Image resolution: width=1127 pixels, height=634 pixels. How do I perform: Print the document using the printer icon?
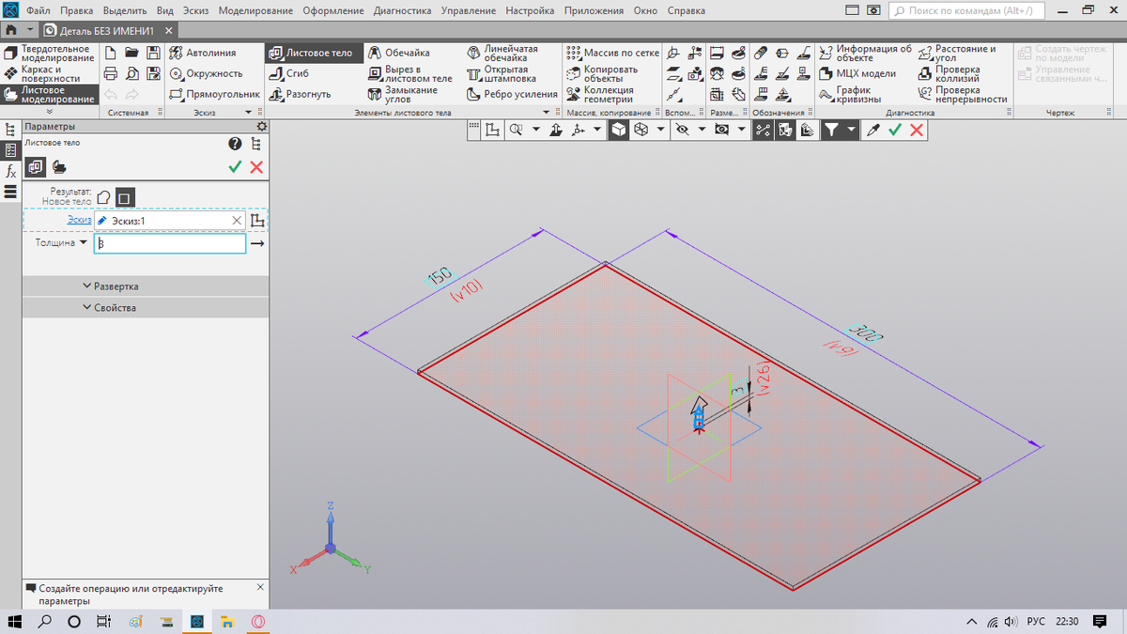[x=110, y=73]
